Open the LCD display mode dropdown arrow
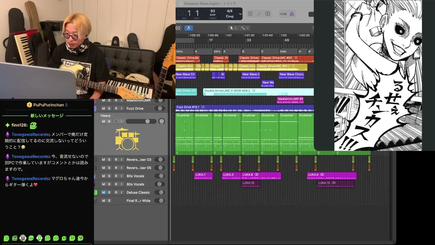Screen dimensions: 435x245 coord(240,14)
